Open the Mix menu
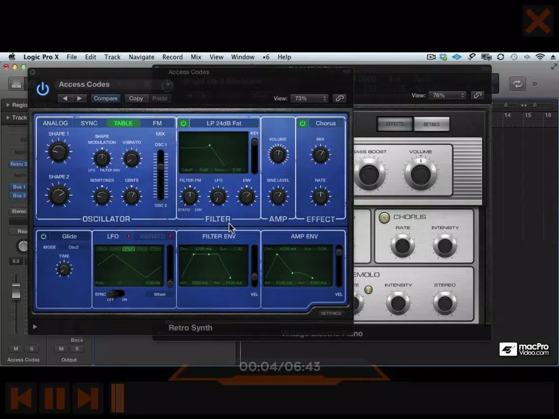559x419 pixels. [196, 57]
